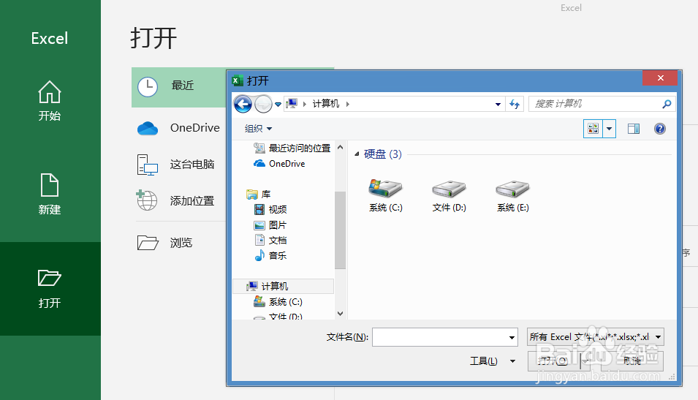Toggle the preview pane
The height and width of the screenshot is (400, 698).
tap(634, 129)
